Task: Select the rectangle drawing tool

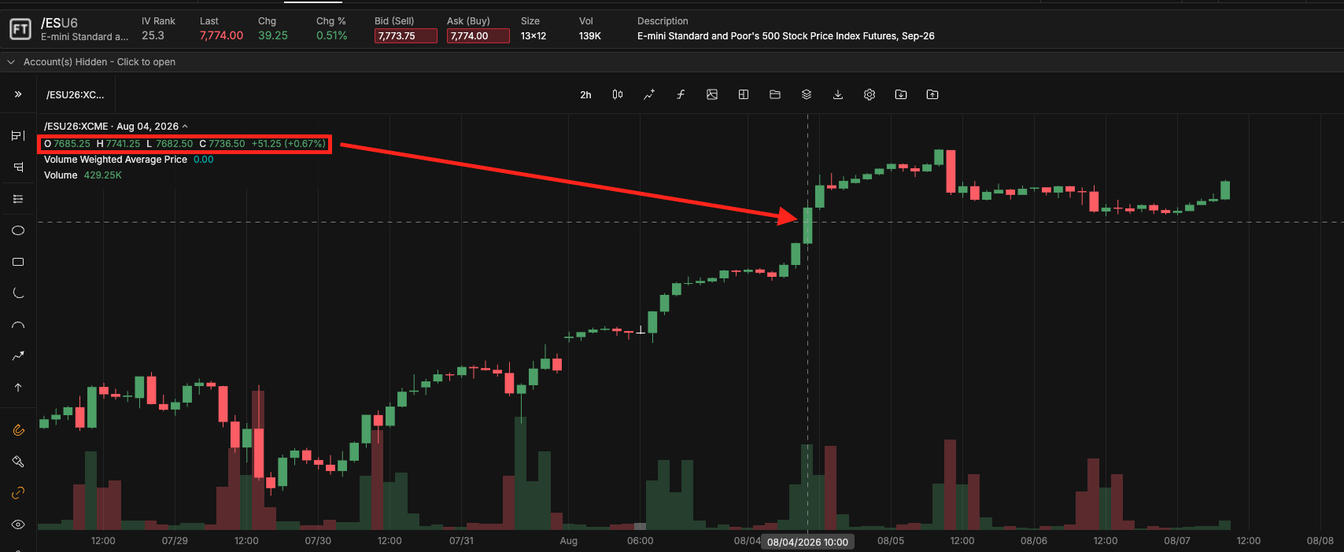Action: coord(18,262)
